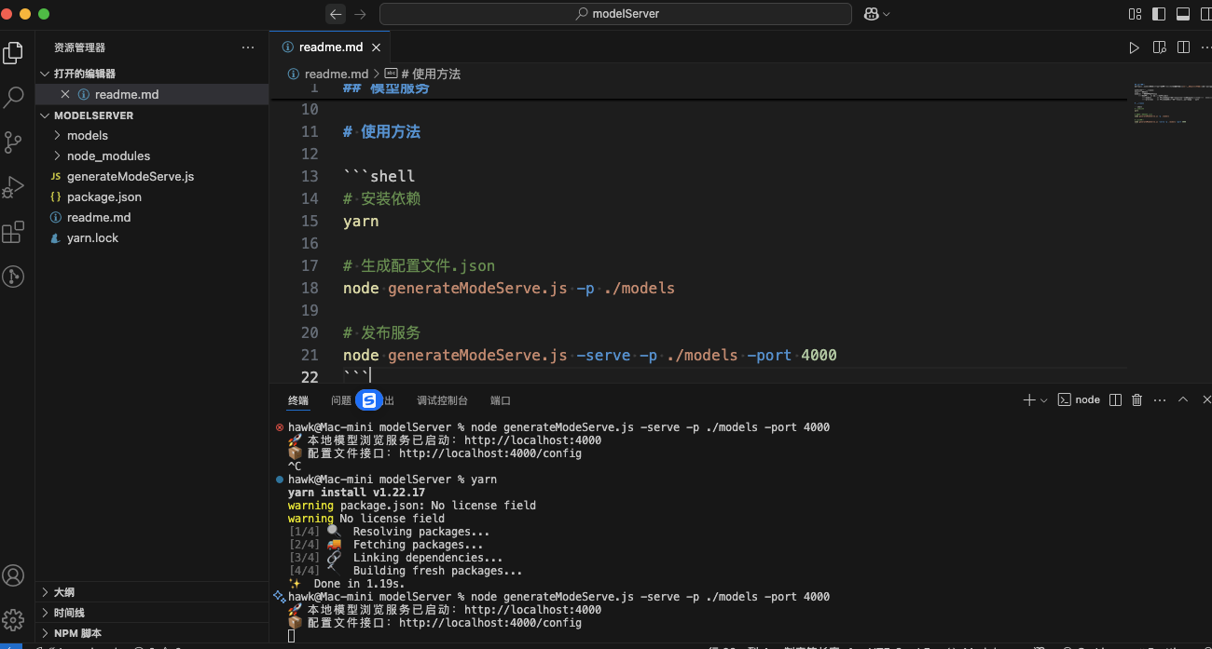Click 'yarn install v1.22.17' in terminal output
Image resolution: width=1212 pixels, height=649 pixels.
356,493
